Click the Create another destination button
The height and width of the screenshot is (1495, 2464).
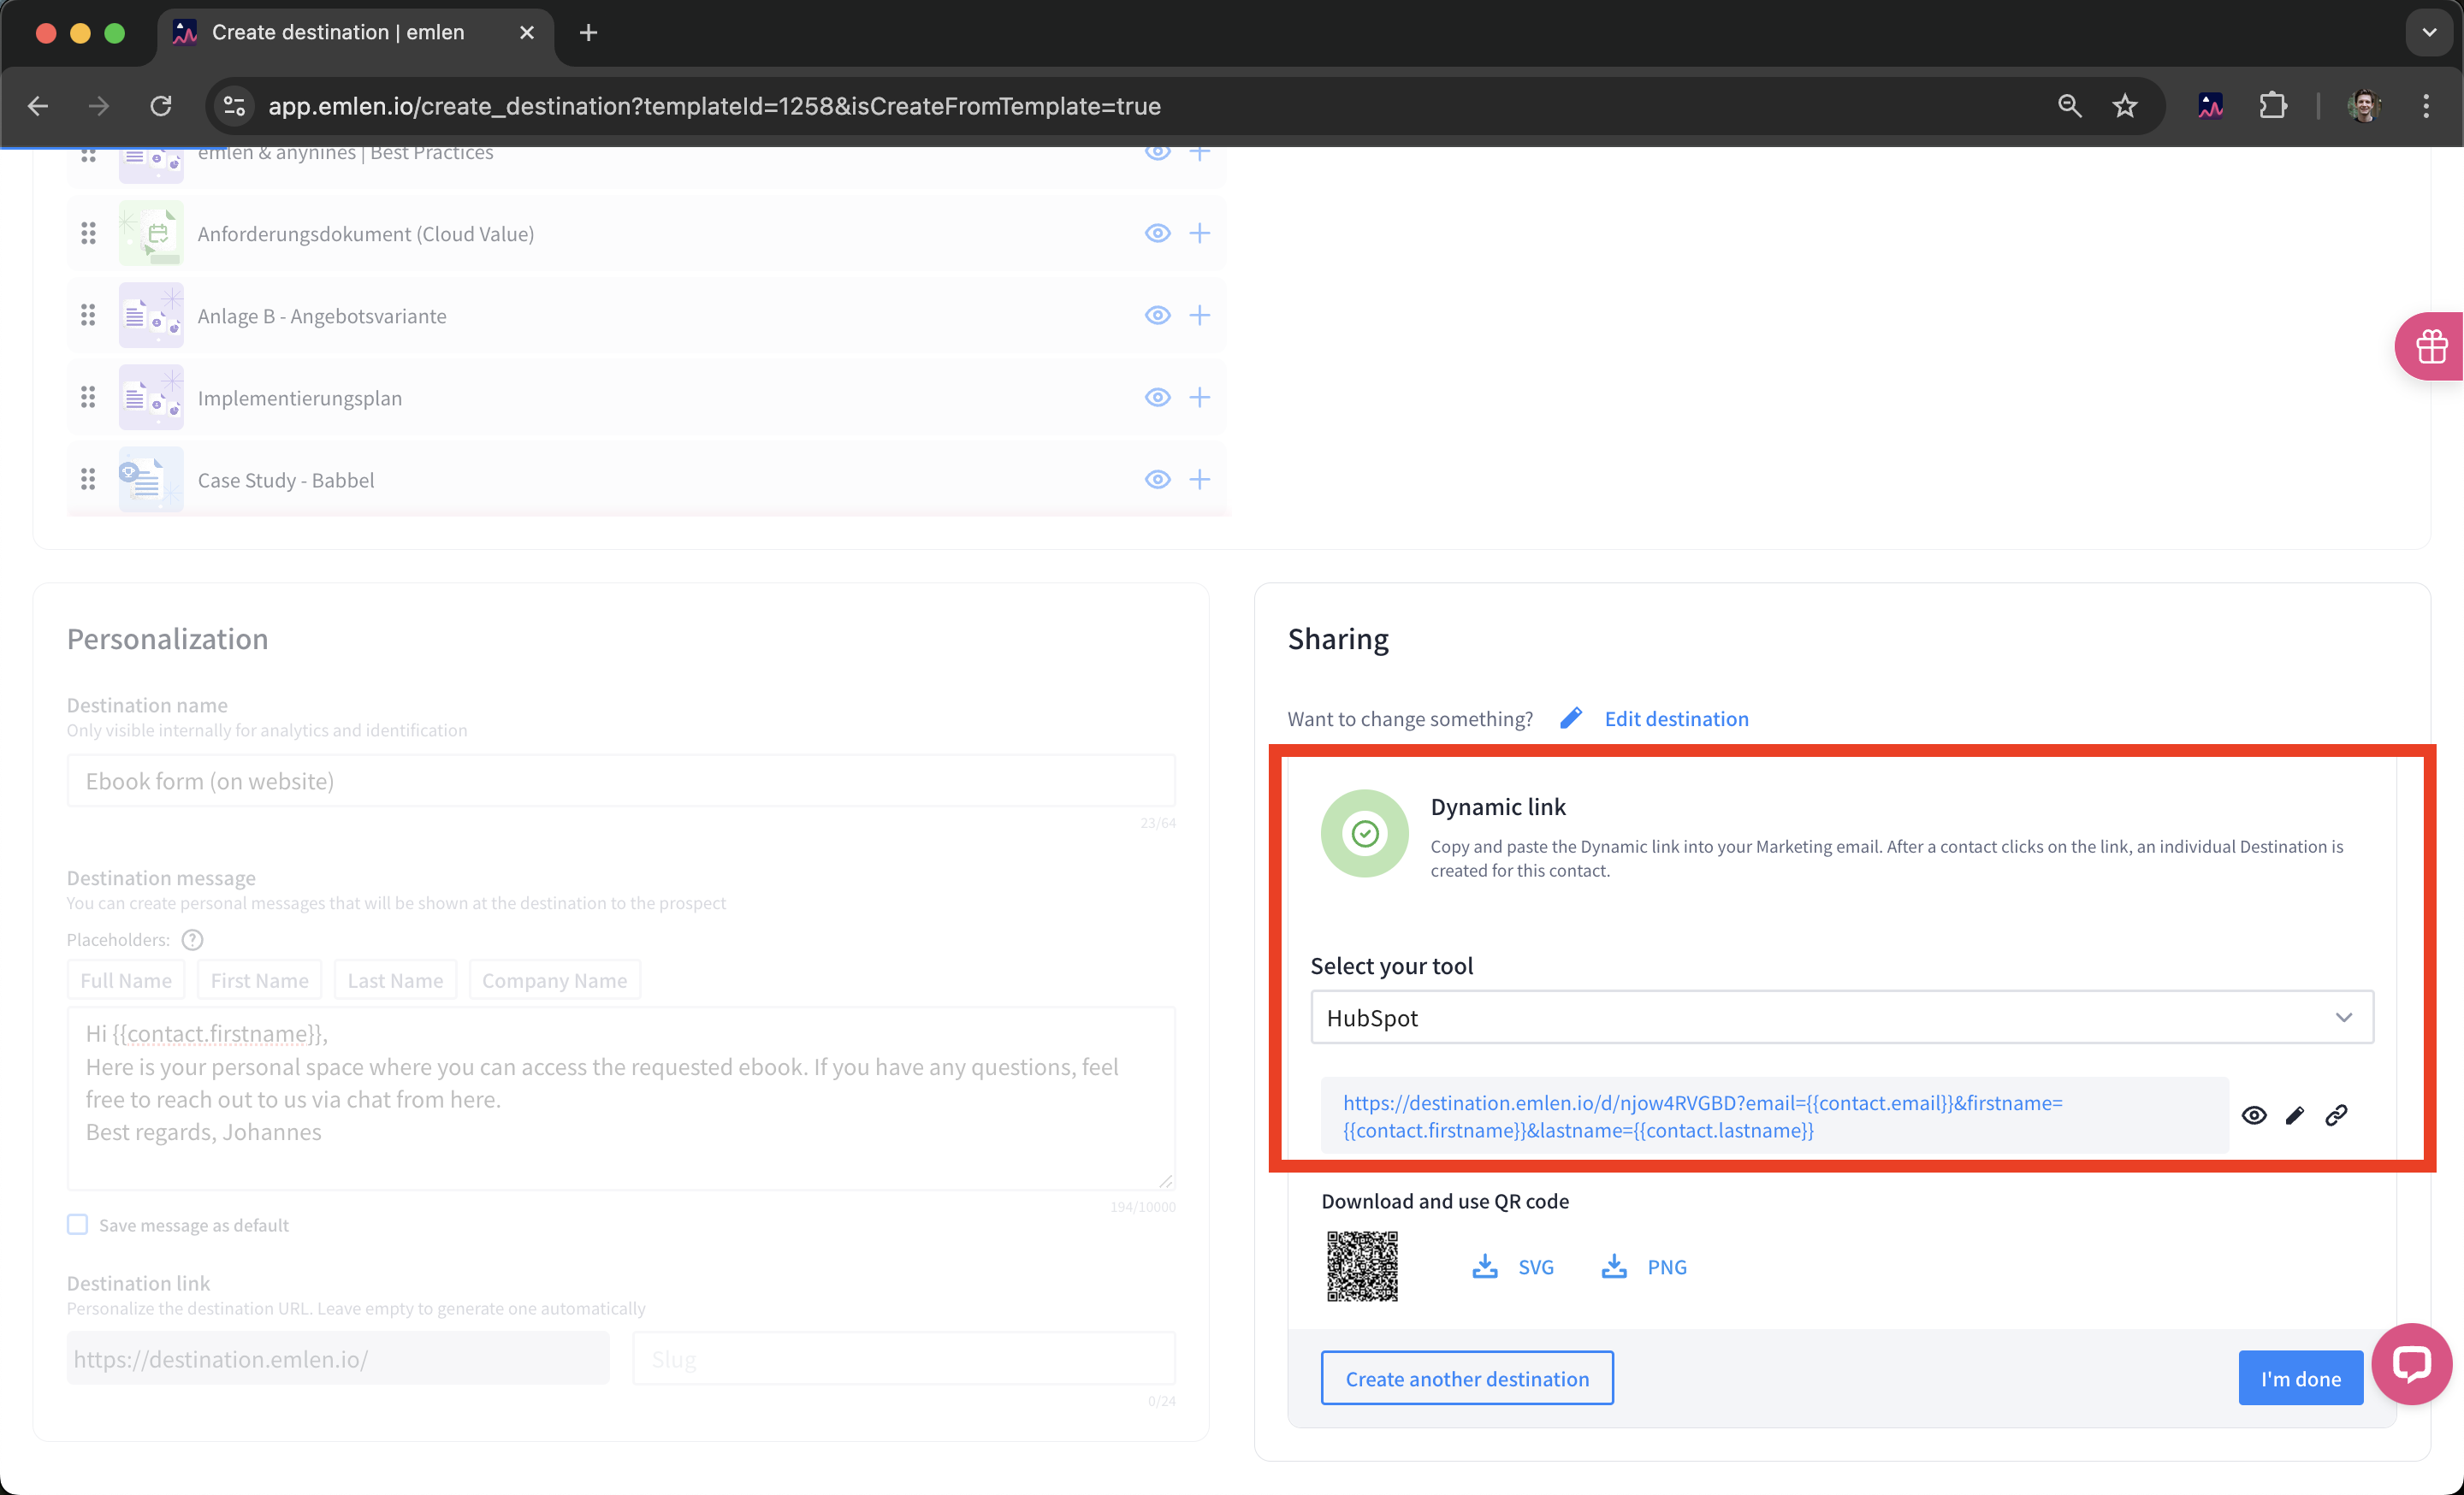click(x=1466, y=1378)
